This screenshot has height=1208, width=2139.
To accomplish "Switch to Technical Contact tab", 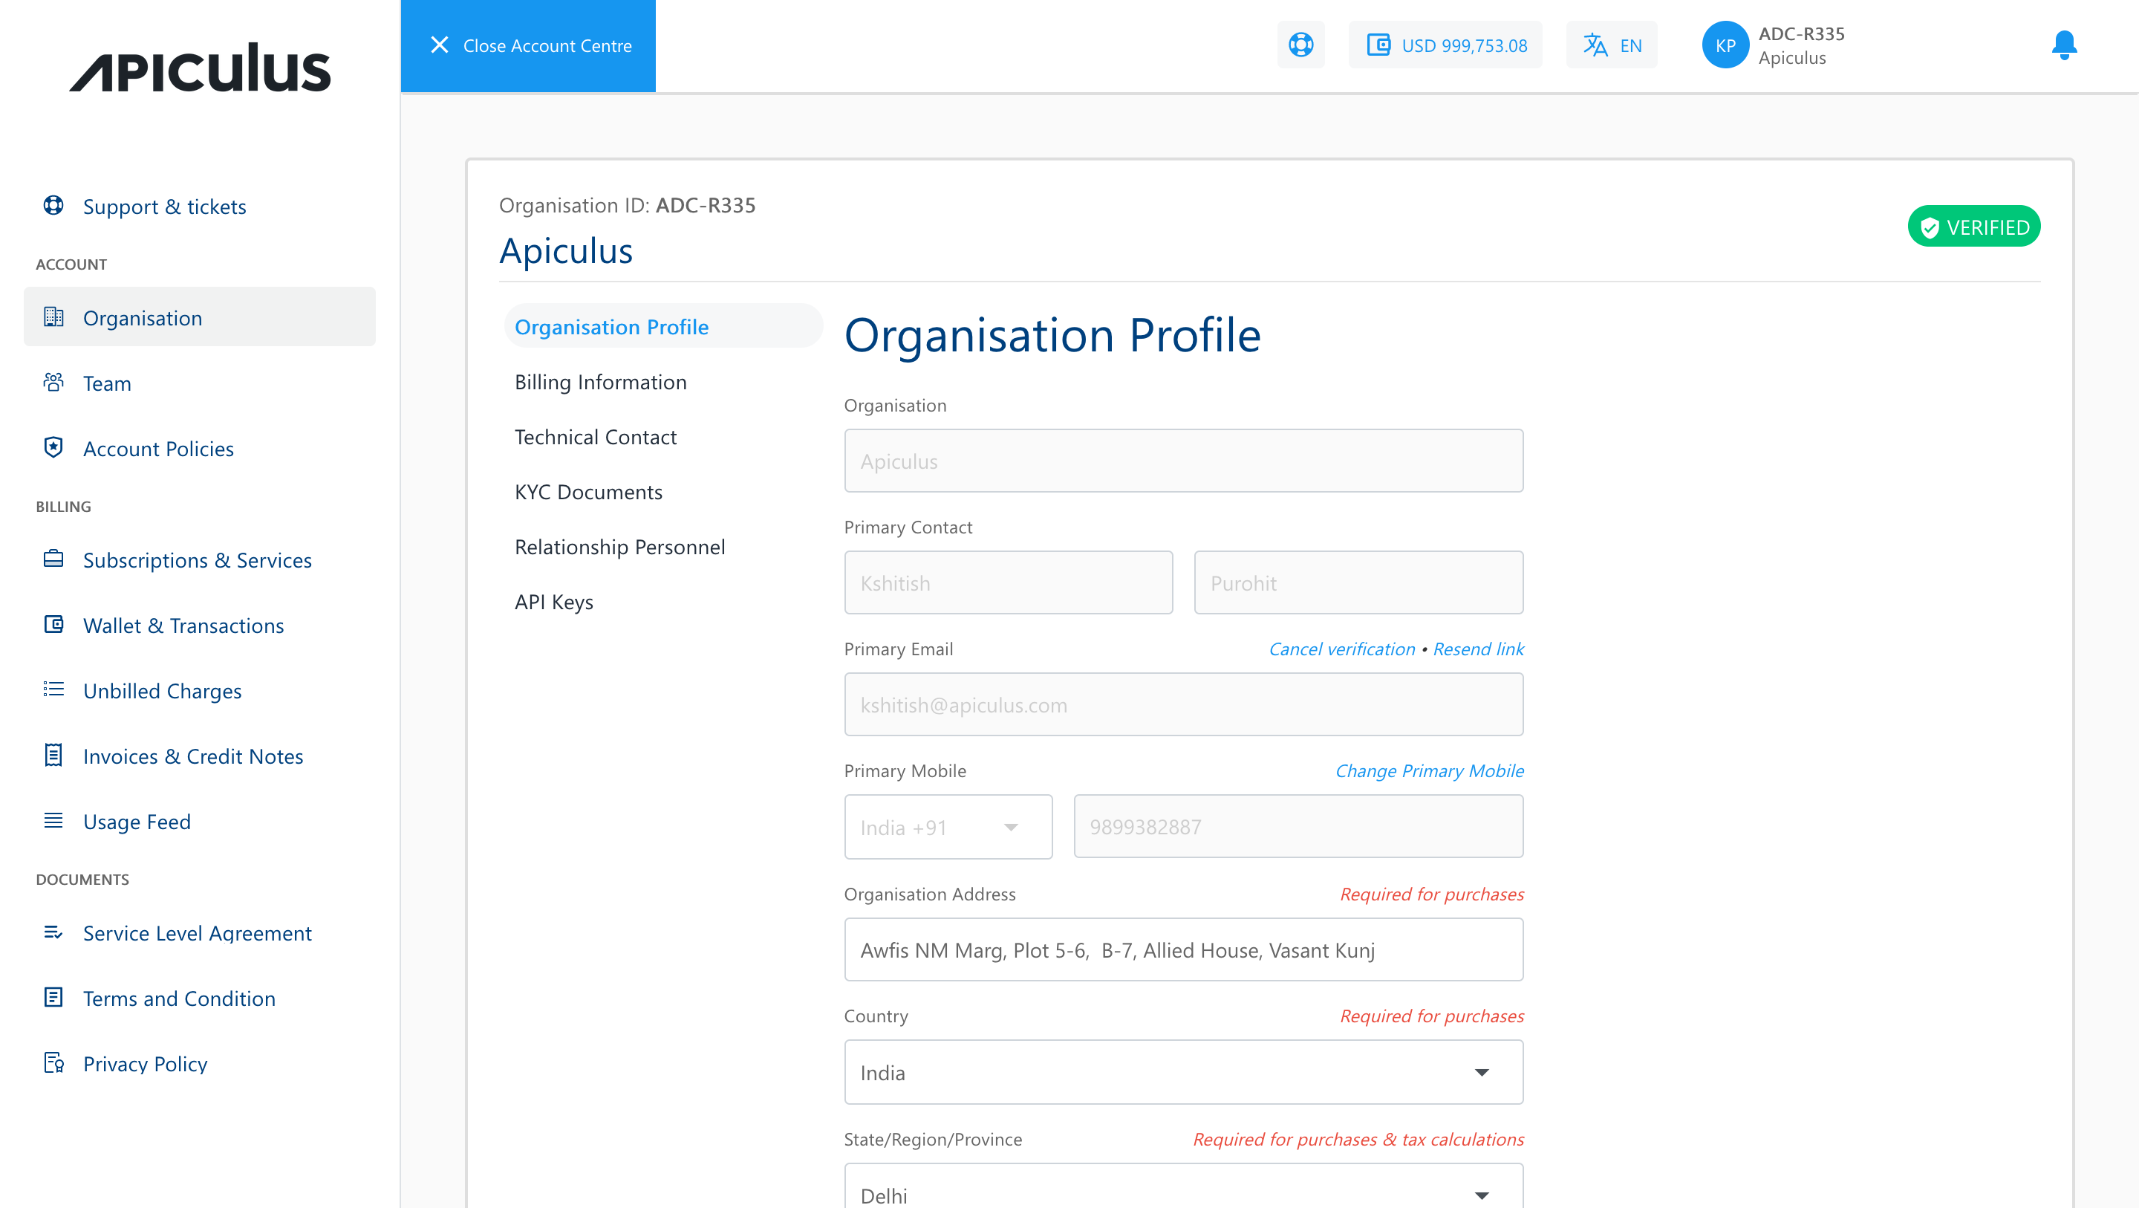I will pyautogui.click(x=596, y=436).
